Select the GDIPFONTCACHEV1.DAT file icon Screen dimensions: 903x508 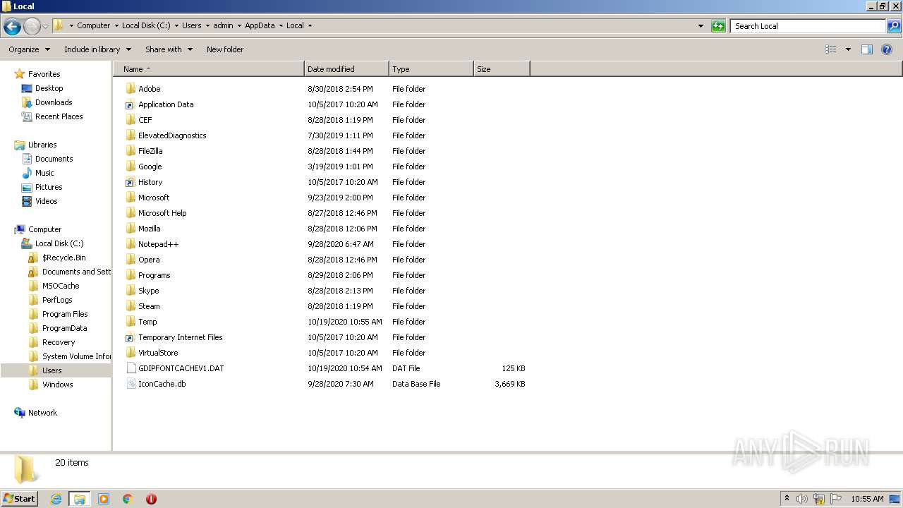click(131, 368)
